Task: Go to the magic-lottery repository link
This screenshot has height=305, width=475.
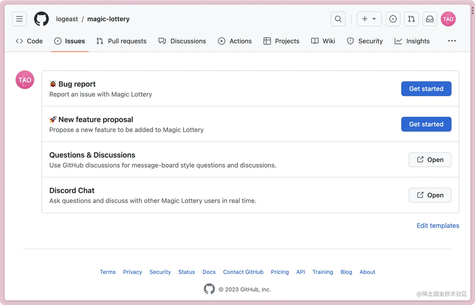Action: (x=108, y=19)
